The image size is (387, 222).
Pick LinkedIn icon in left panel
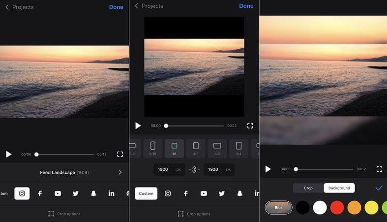click(111, 193)
